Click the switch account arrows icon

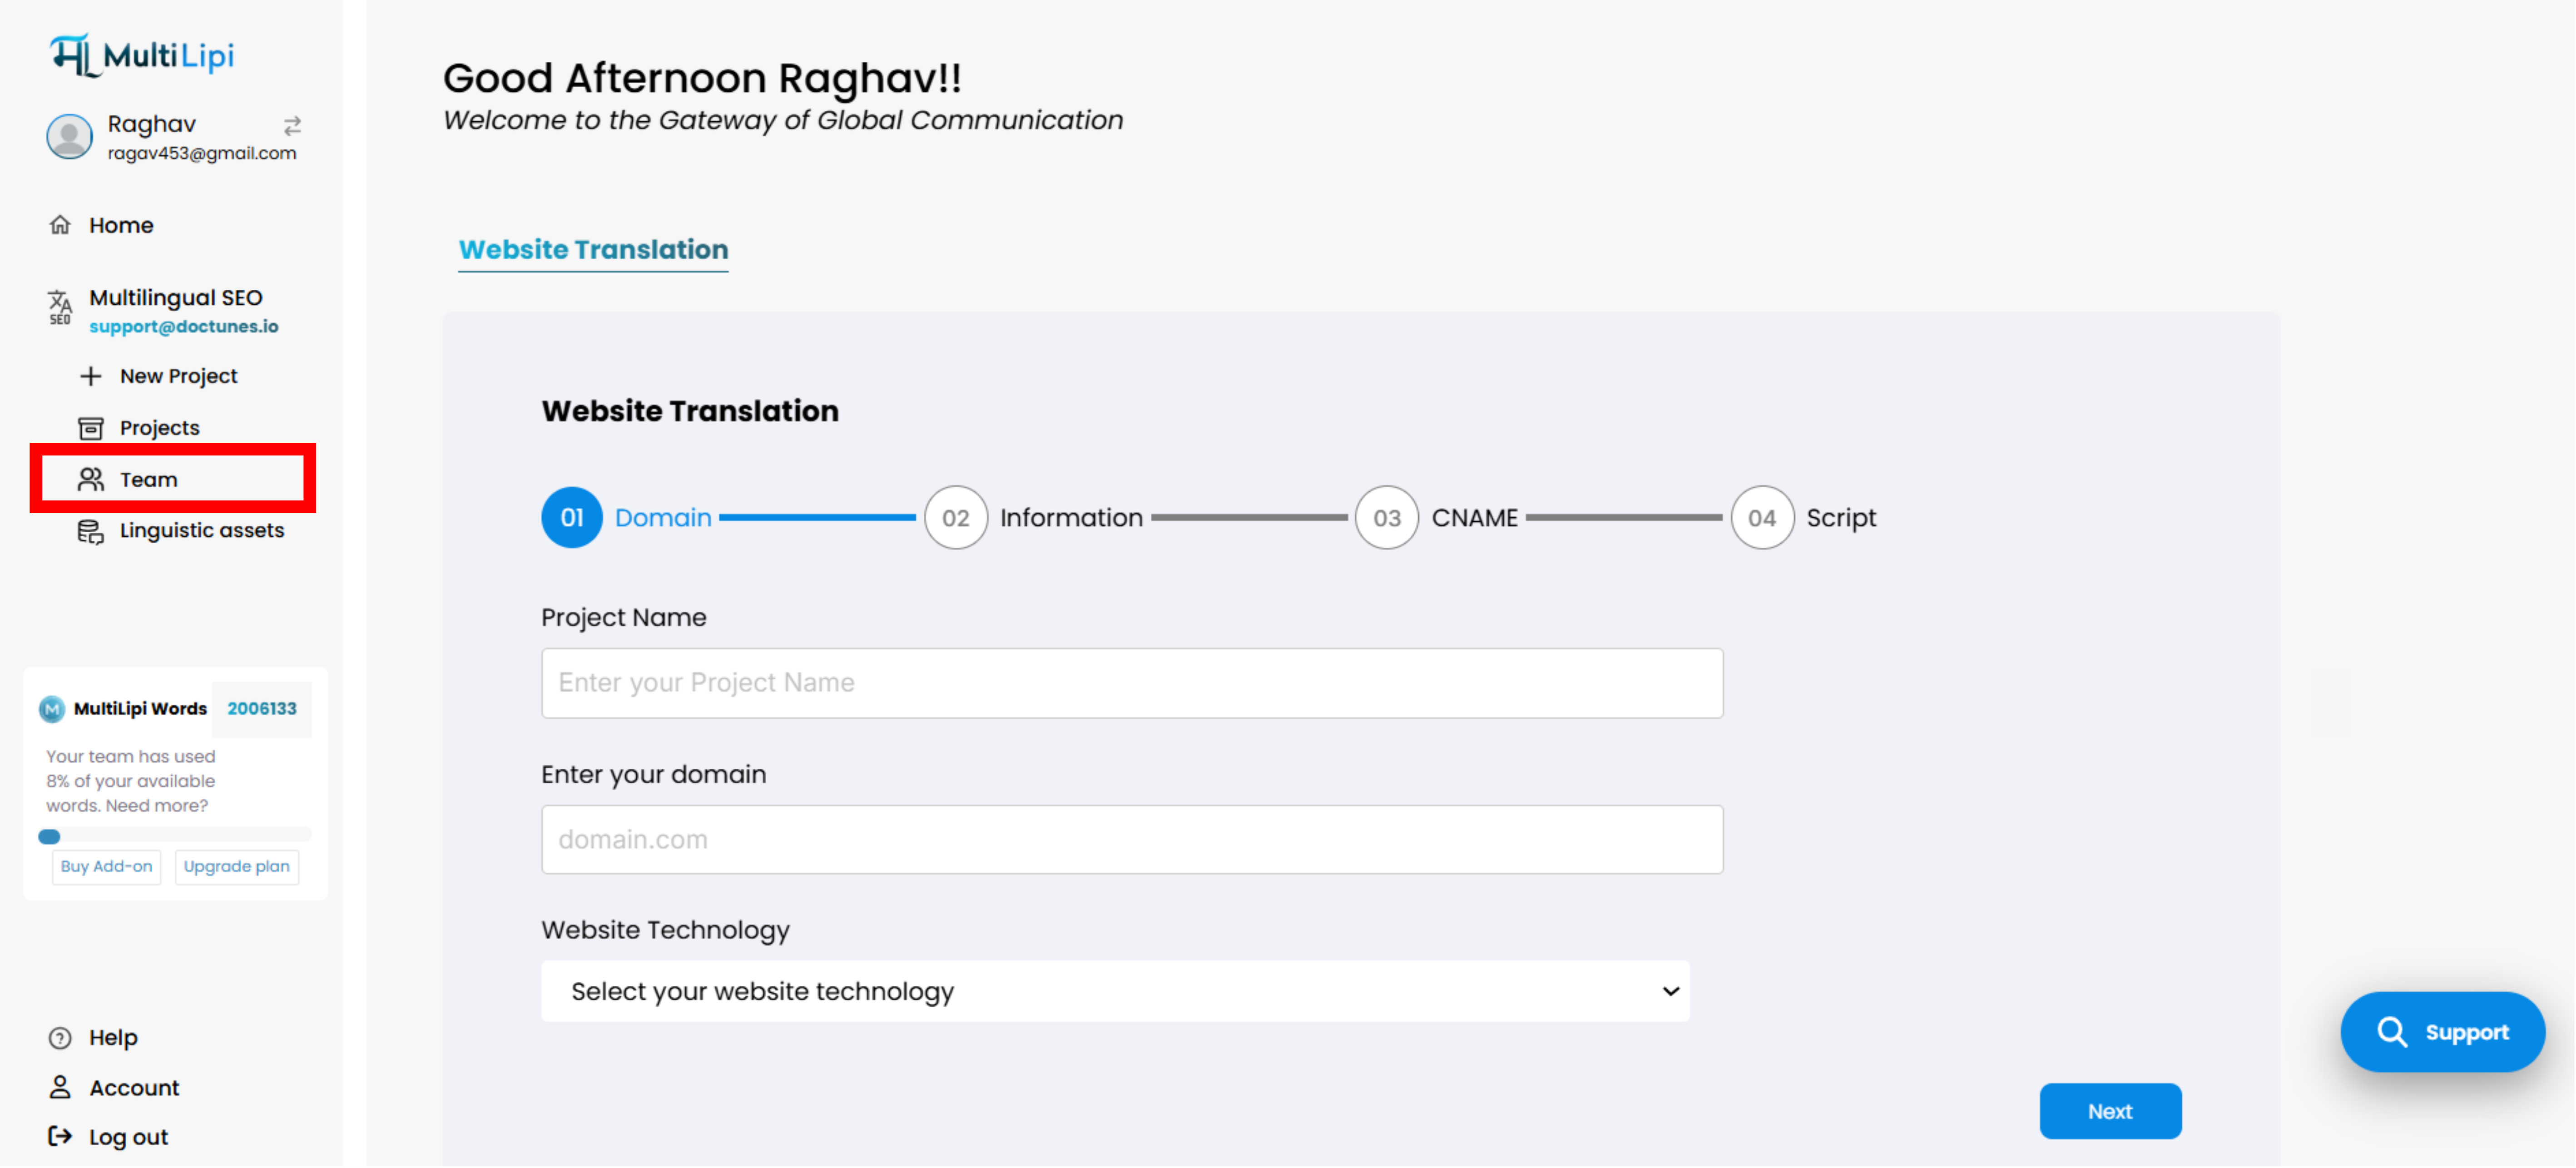click(x=292, y=126)
